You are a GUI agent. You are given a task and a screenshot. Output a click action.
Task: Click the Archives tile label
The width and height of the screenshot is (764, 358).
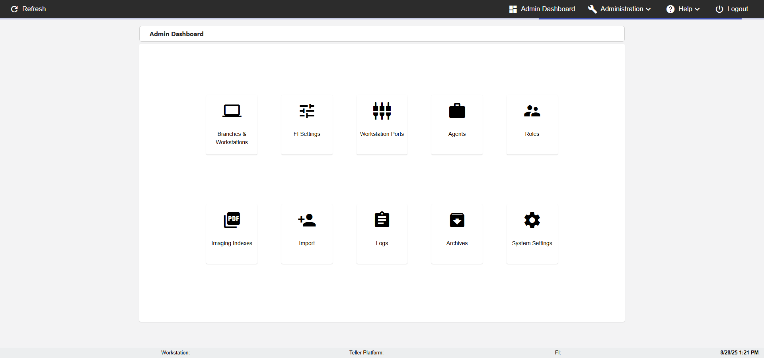(x=457, y=243)
